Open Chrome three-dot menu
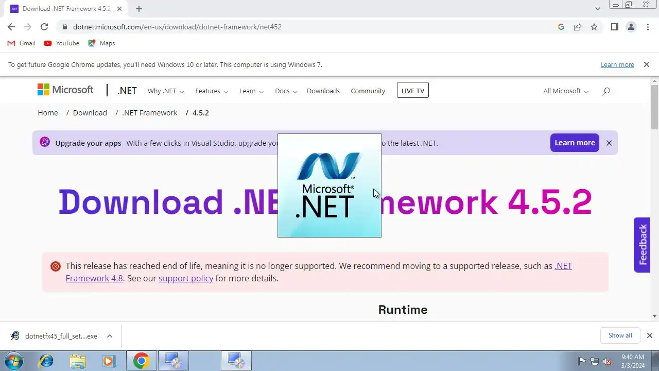This screenshot has width=659, height=371. [x=648, y=27]
